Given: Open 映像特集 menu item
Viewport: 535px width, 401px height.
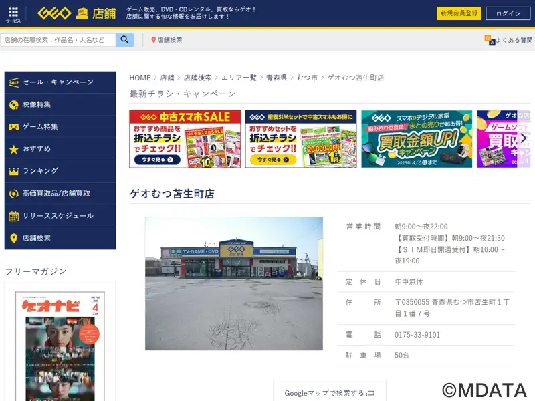Looking at the screenshot, I should pyautogui.click(x=60, y=105).
